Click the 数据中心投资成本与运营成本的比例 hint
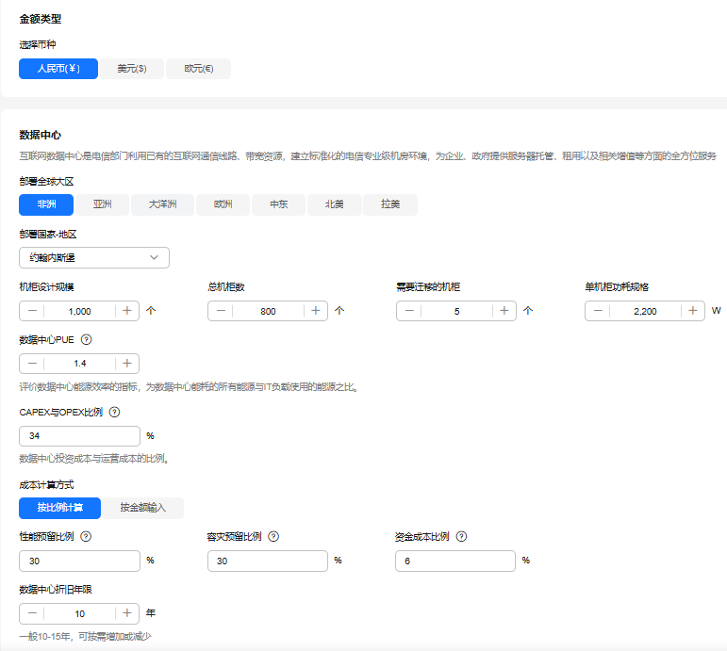 pos(93,459)
